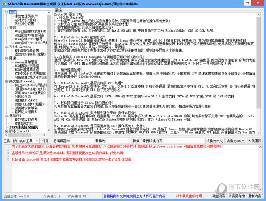Click the blue 直接将脚本文件拖曳到上方 status label
Viewport: 266px width, 201px height.
click(x=134, y=196)
